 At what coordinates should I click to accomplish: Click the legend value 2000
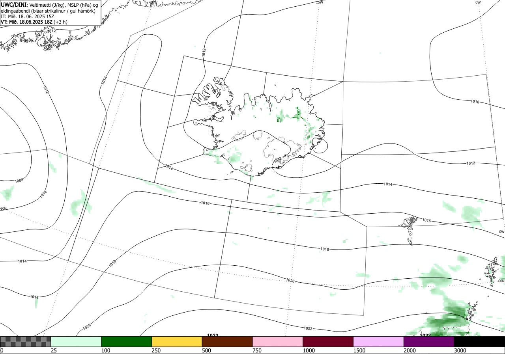click(410, 350)
